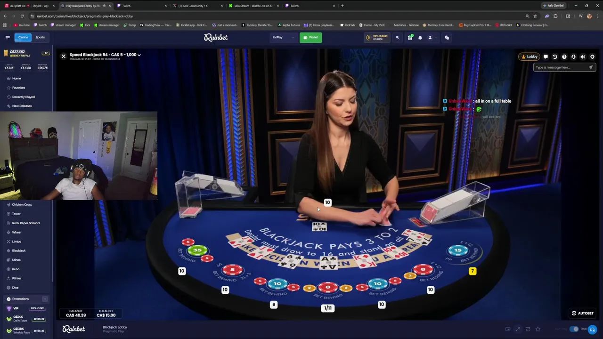The width and height of the screenshot is (603, 339).
Task: Bookmark this page star icon
Action: 535,16
